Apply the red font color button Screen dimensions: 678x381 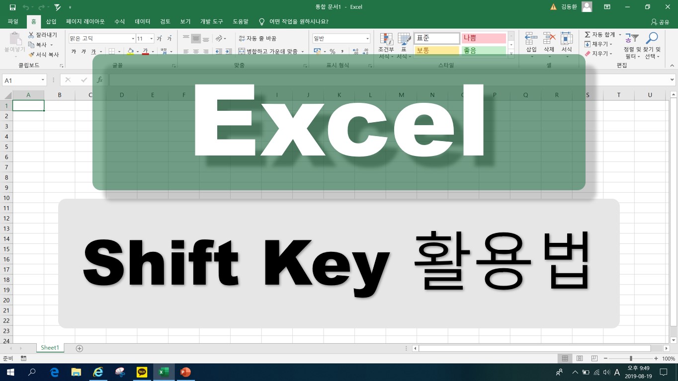pyautogui.click(x=145, y=51)
